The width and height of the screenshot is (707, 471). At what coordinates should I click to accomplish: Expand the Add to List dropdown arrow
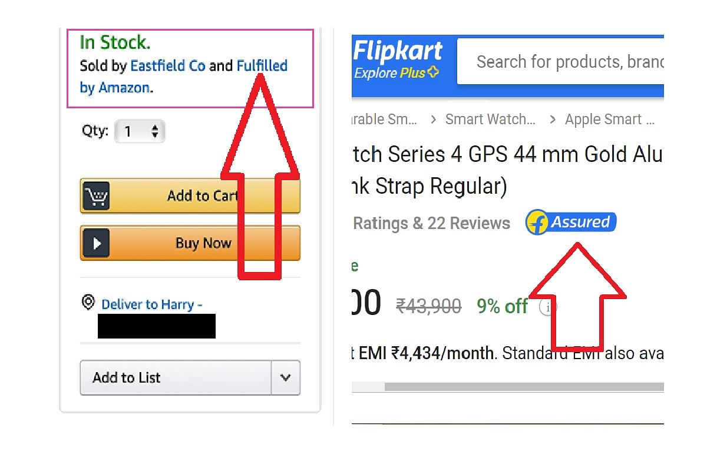(x=286, y=377)
